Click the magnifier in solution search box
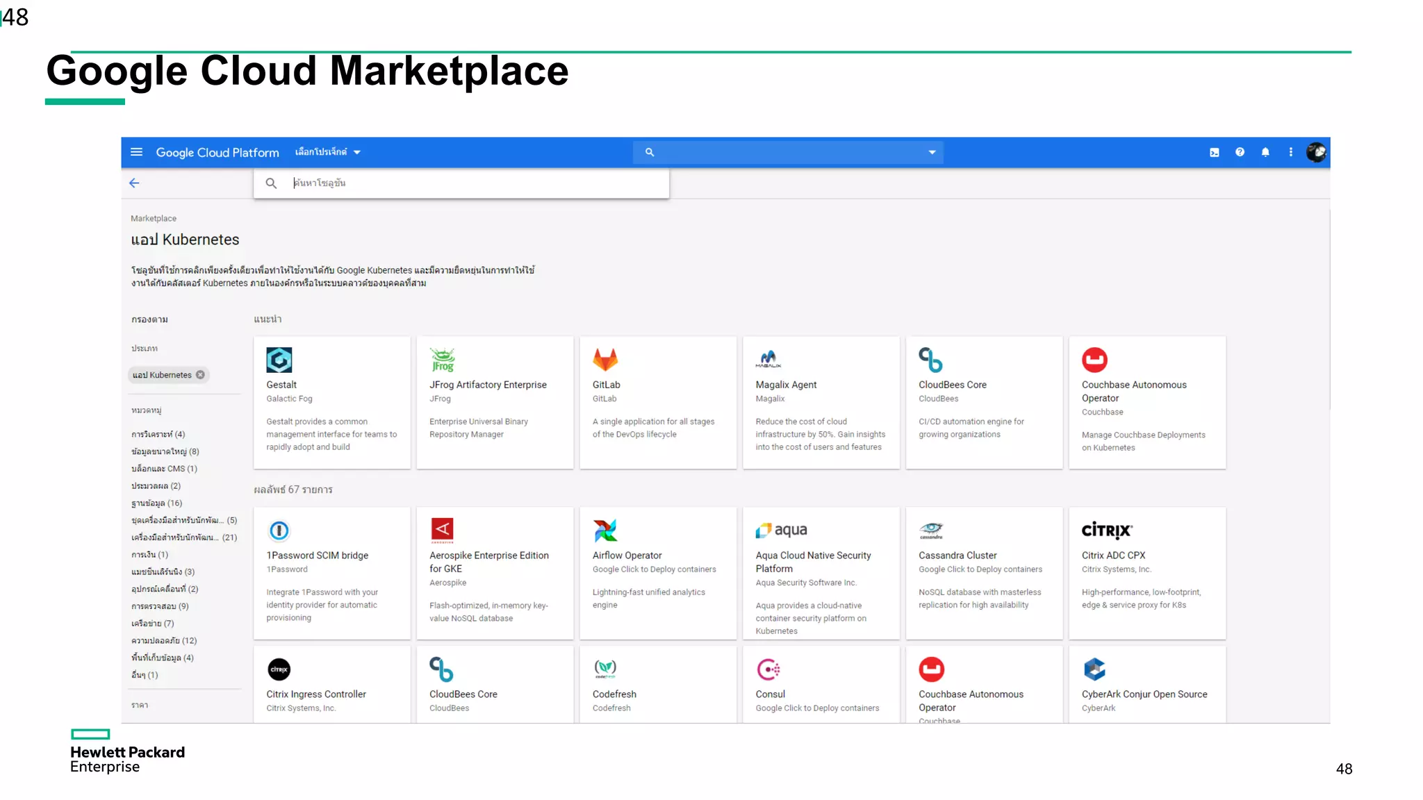This screenshot has height=800, width=1423. click(x=272, y=183)
